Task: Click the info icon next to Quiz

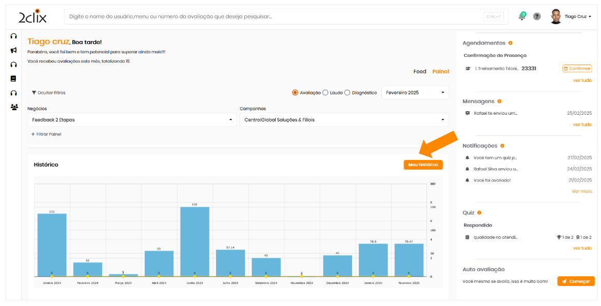Action: (479, 213)
